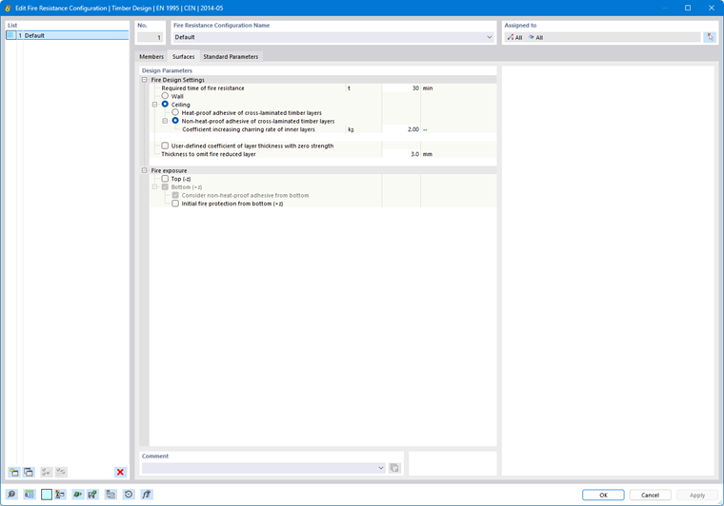Screen dimensions: 724x506
Task: Choose Heat-proof adhesive option
Action: [x=175, y=112]
